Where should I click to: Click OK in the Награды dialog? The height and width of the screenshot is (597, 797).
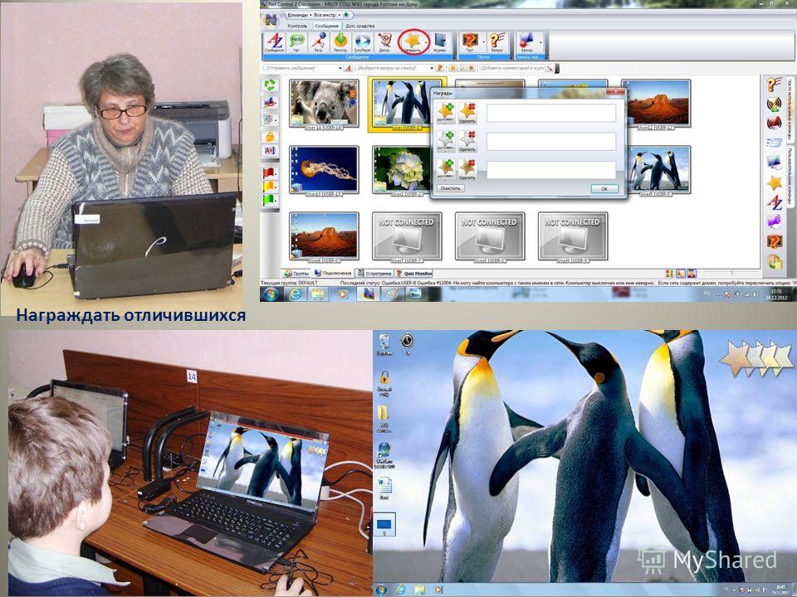[x=604, y=189]
